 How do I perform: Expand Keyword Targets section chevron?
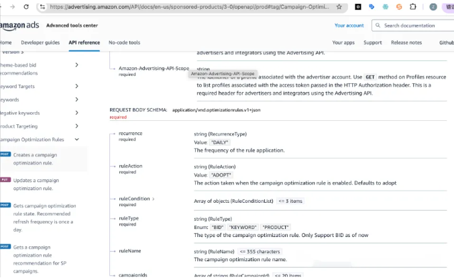tap(76, 86)
